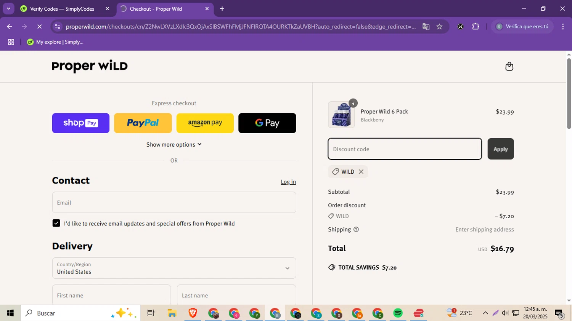Focus the Last name field

(x=236, y=295)
